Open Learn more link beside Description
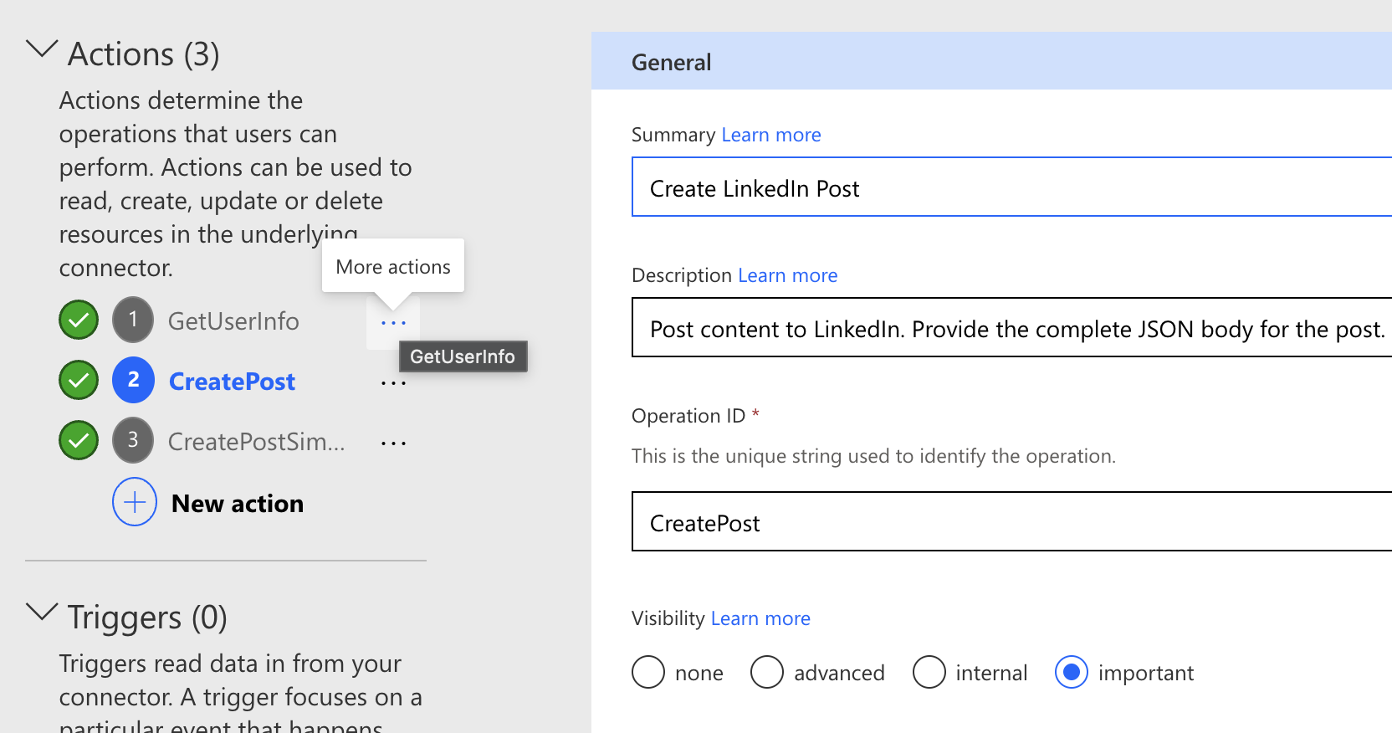The image size is (1392, 733). click(787, 275)
